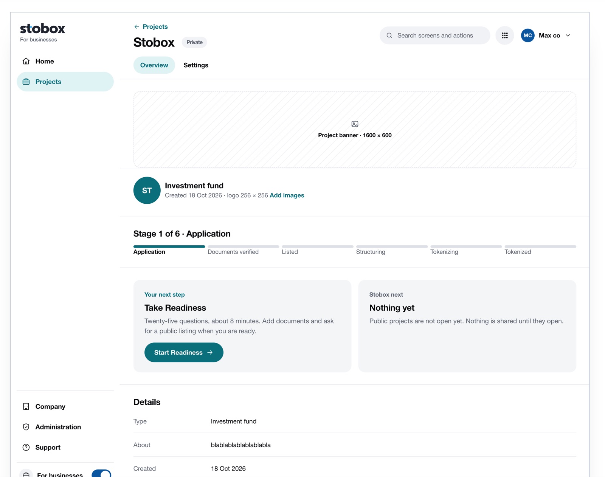
Task: Click the Administration shield icon
Action: pyautogui.click(x=26, y=427)
